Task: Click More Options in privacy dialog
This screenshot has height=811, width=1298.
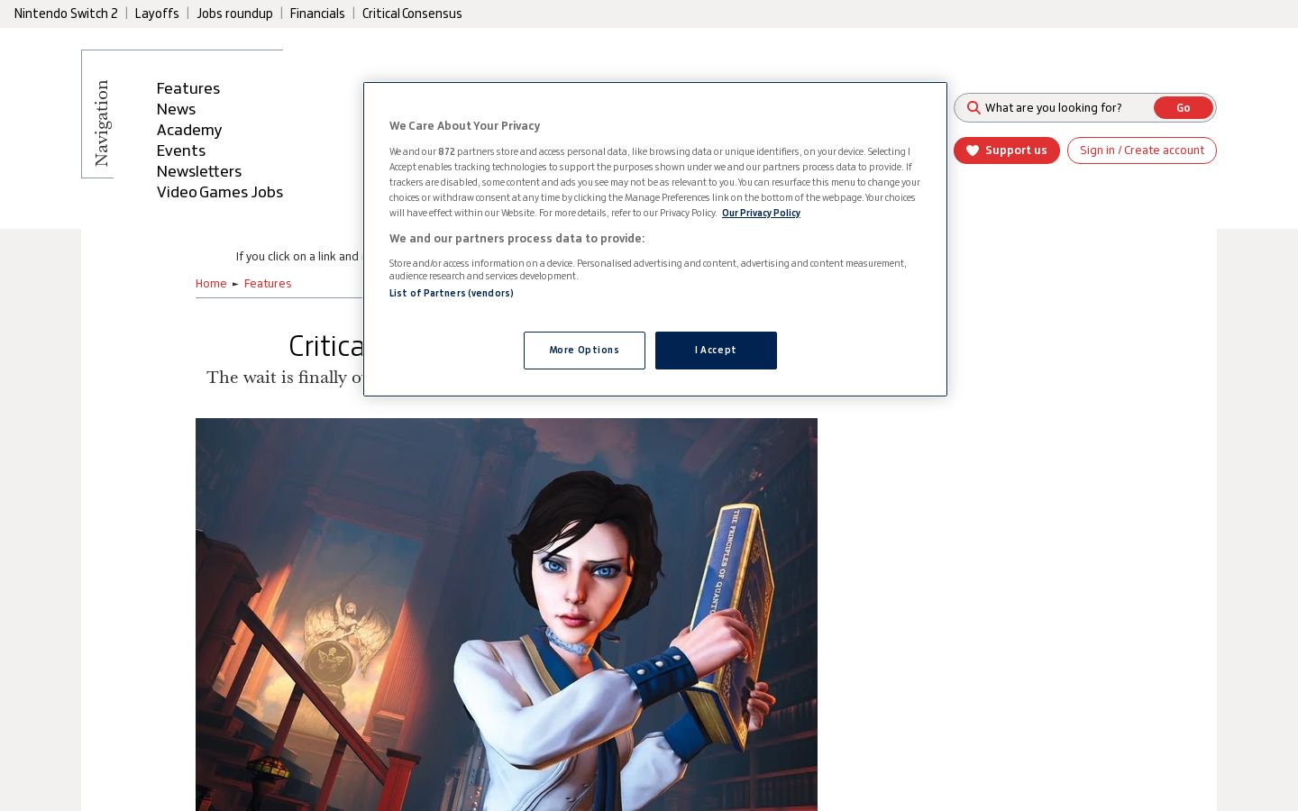Action: coord(584,351)
